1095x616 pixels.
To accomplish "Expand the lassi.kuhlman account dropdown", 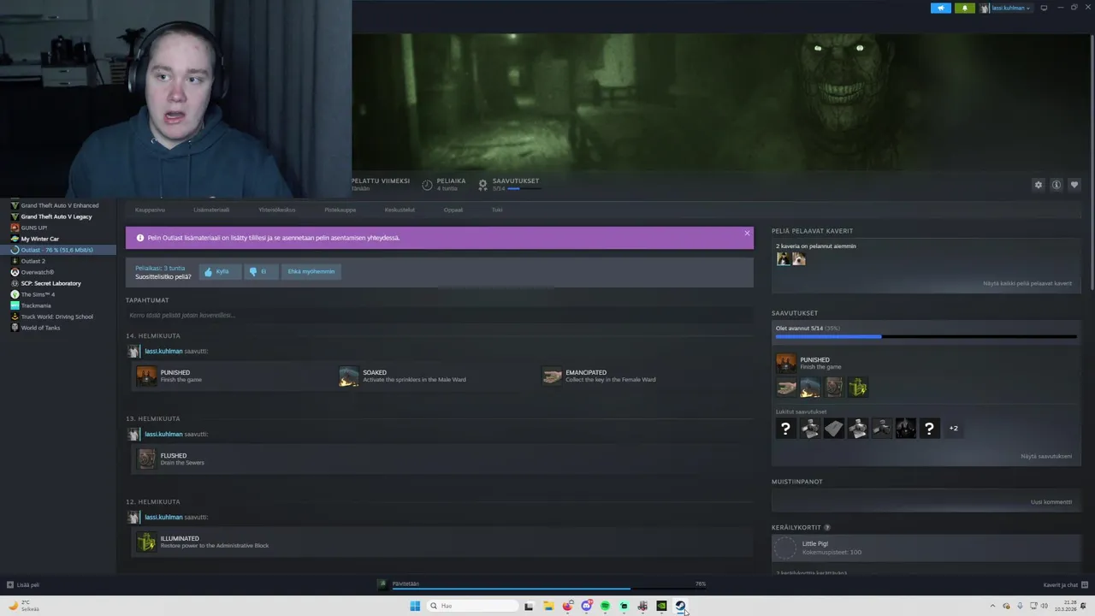I will [x=1006, y=8].
